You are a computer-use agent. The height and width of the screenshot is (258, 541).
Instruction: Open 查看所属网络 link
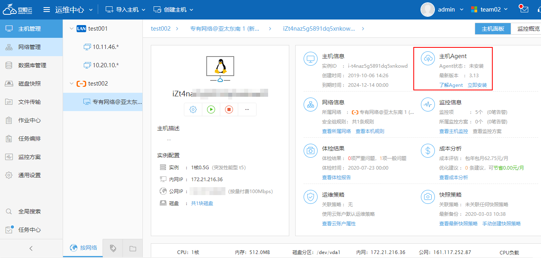pyautogui.click(x=336, y=131)
